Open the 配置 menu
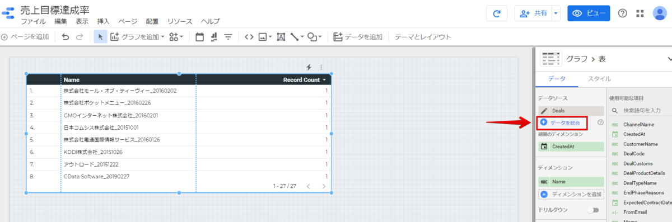 tap(152, 22)
